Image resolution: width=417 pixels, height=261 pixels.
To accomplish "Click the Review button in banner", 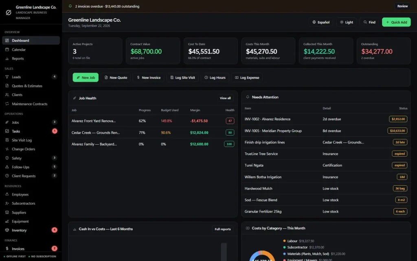I will point(402,6).
